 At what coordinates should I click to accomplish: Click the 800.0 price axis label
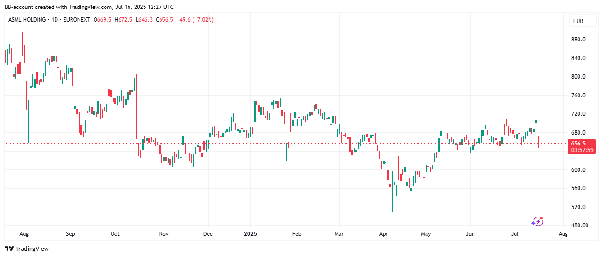tap(578, 77)
